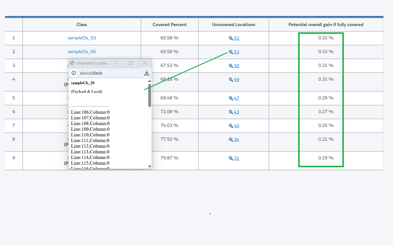Click the download icon in the popup window
The height and width of the screenshot is (246, 393).
(x=146, y=73)
